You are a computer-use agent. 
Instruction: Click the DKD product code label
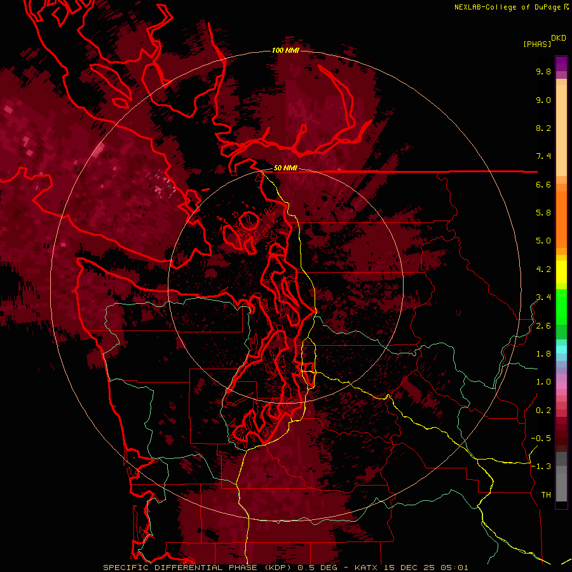559,38
